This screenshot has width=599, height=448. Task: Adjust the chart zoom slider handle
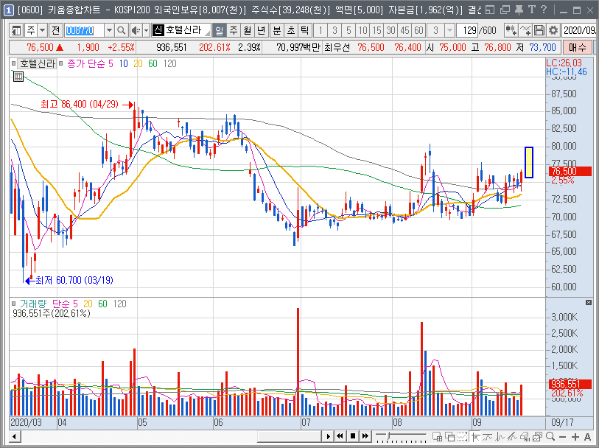(x=388, y=436)
